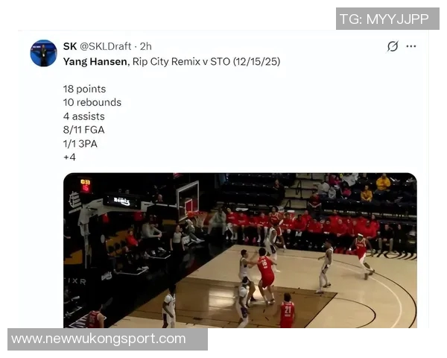The image size is (447, 358).
Task: Open the Grok explain-post icon
Action: coord(393,46)
